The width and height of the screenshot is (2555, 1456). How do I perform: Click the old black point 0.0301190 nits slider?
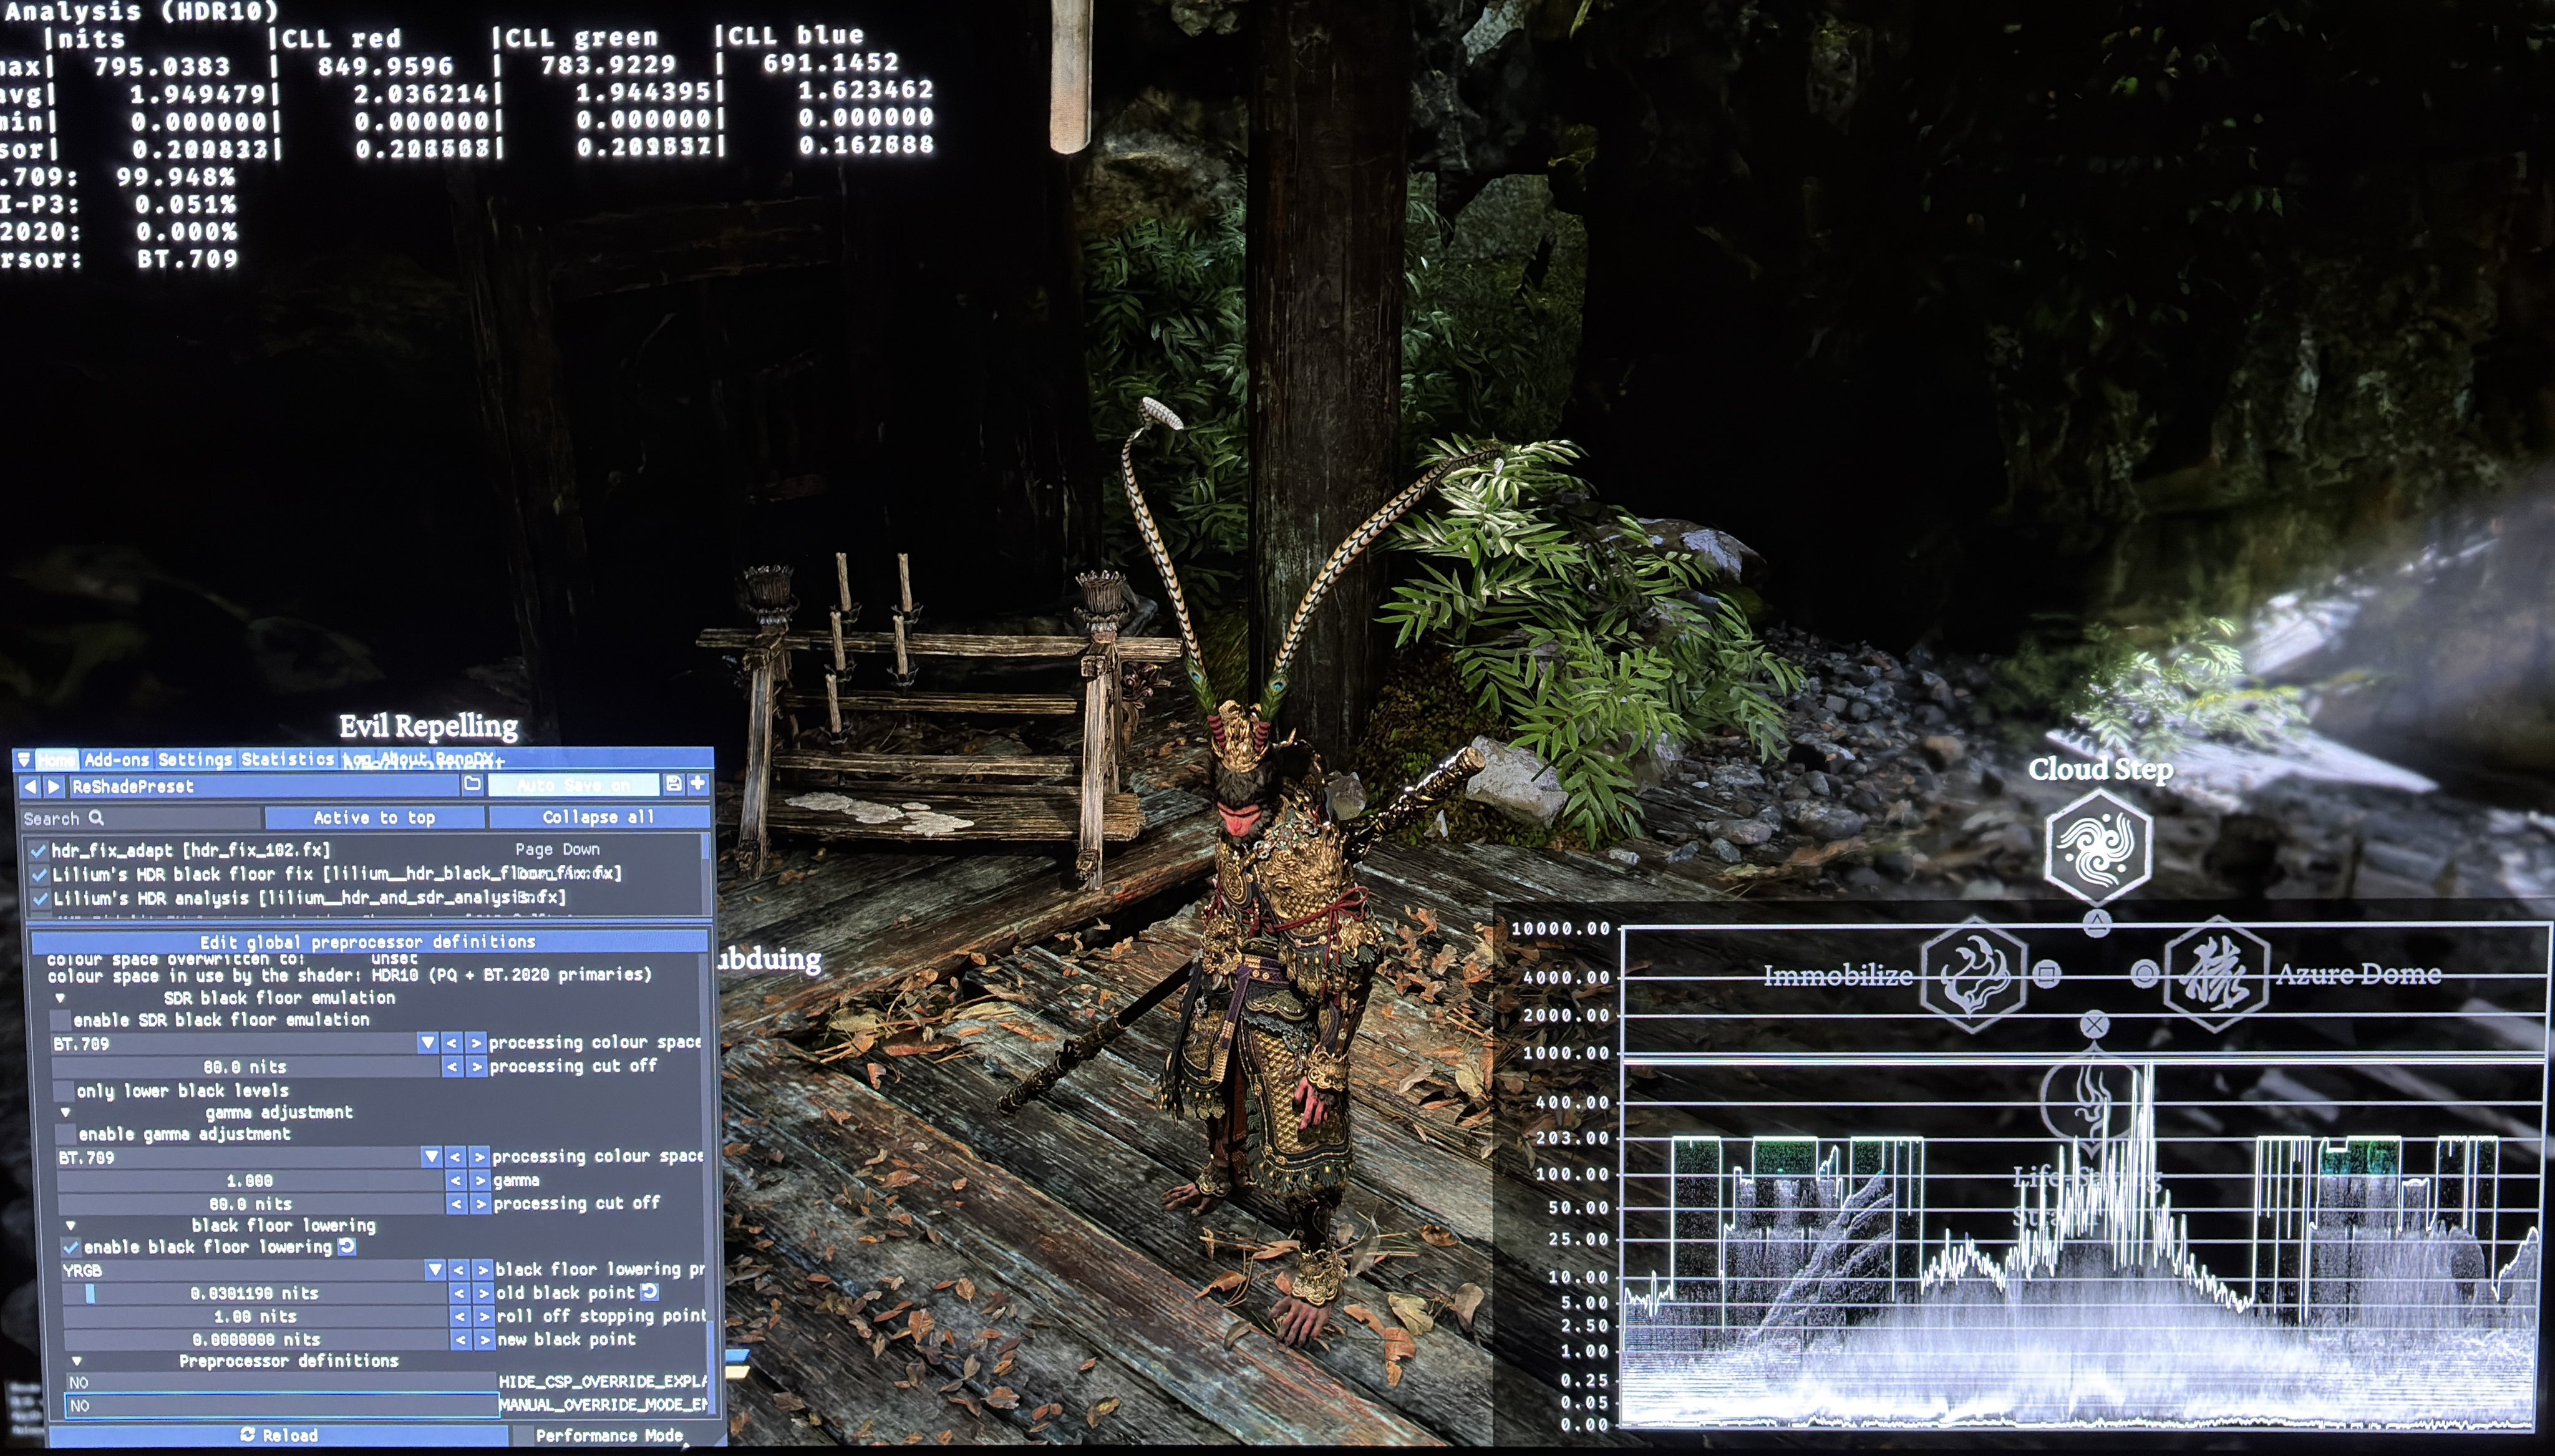click(255, 1293)
